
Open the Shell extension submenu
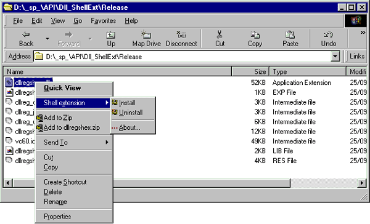coord(73,103)
